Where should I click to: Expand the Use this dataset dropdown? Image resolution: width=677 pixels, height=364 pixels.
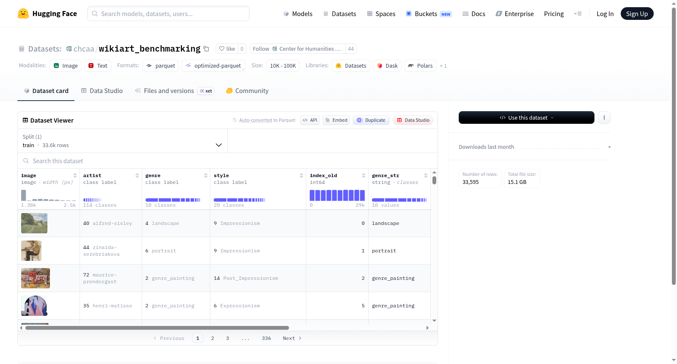point(526,118)
